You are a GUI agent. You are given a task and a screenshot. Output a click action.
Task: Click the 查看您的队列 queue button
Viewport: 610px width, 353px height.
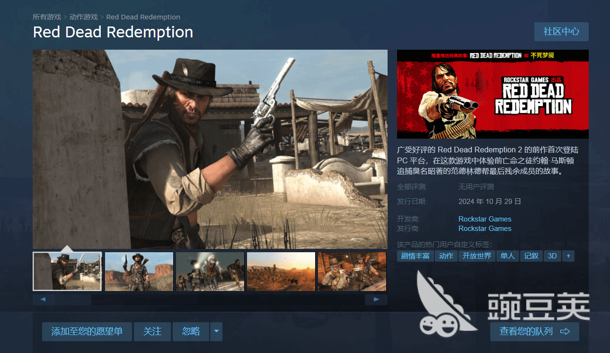[x=534, y=332]
